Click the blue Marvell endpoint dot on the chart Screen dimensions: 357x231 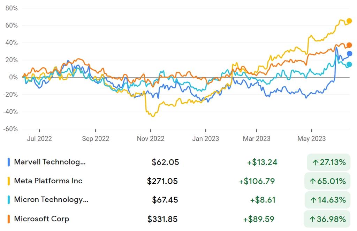349,54
